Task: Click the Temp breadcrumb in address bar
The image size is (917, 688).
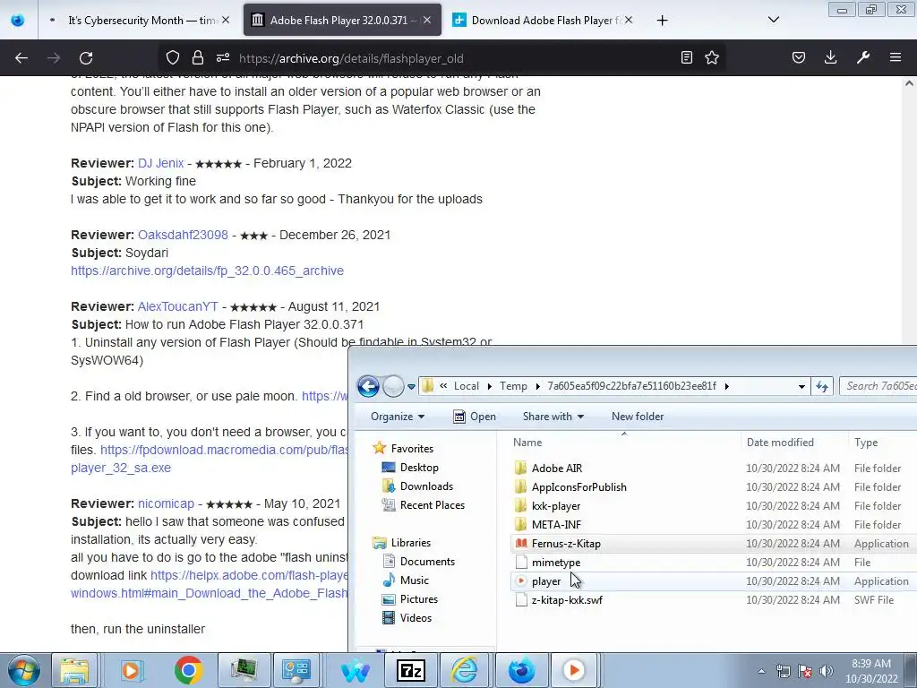Action: point(513,386)
